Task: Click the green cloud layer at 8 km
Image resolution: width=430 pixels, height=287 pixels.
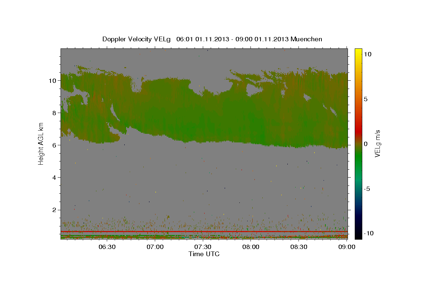Action: pyautogui.click(x=204, y=113)
